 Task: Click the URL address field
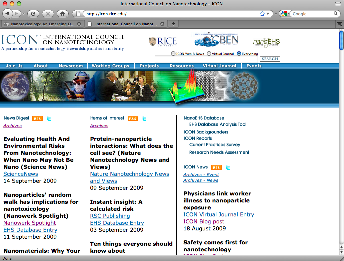(172, 14)
